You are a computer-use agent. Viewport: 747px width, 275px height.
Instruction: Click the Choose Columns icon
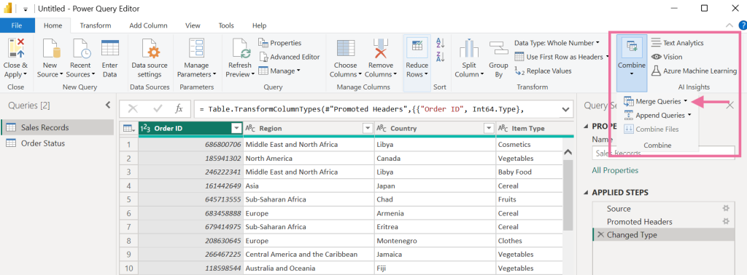[345, 49]
